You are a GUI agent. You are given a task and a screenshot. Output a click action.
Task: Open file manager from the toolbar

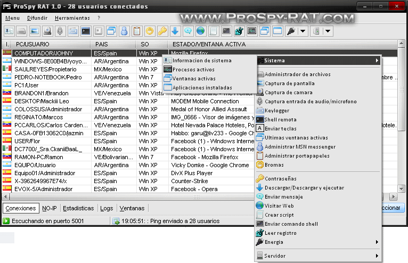pos(22,31)
